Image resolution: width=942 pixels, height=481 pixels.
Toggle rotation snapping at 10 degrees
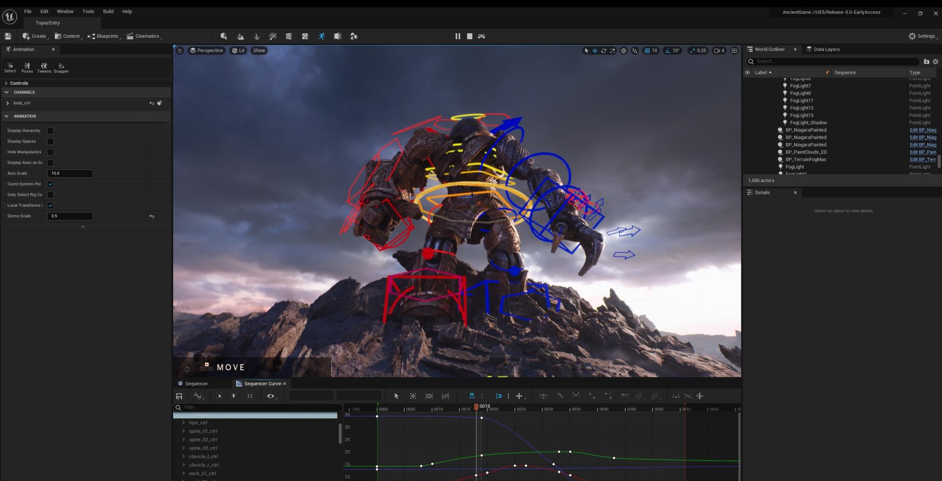[x=672, y=50]
